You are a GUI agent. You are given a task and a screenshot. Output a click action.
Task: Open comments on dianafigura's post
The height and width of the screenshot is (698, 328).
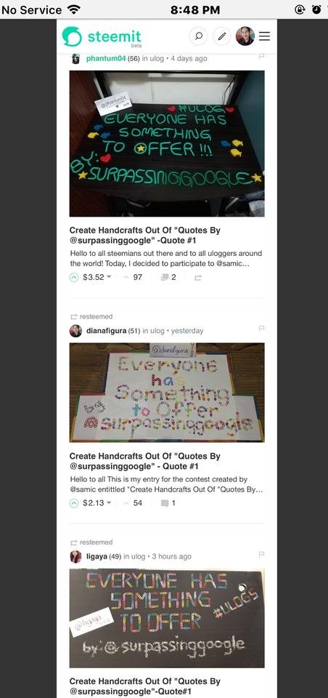coord(168,503)
